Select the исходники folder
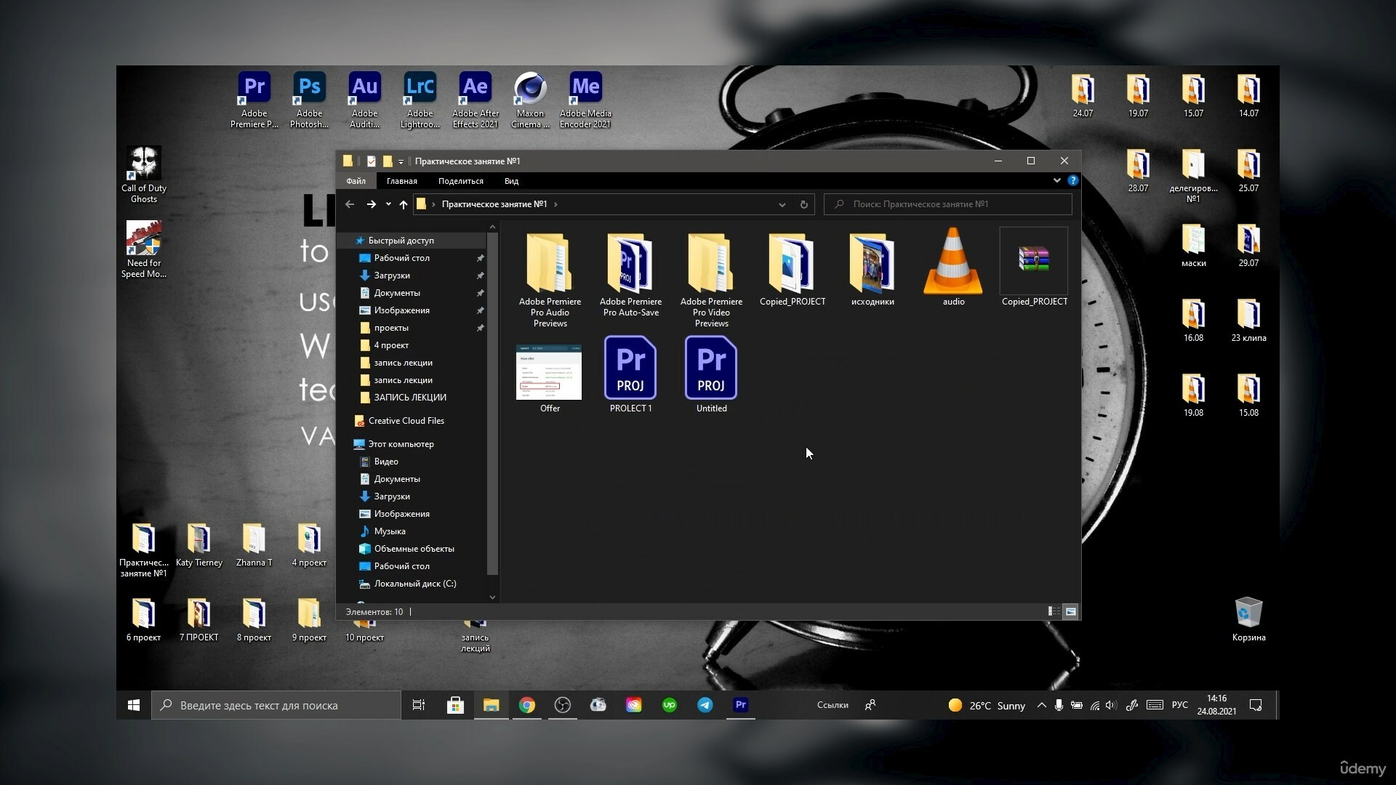1396x785 pixels. tap(872, 269)
